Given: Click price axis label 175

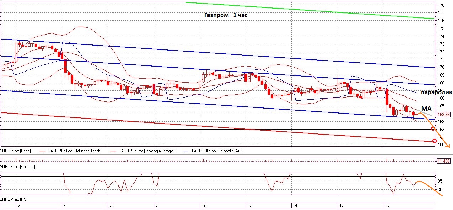Looking at the screenshot, I should 441,28.
